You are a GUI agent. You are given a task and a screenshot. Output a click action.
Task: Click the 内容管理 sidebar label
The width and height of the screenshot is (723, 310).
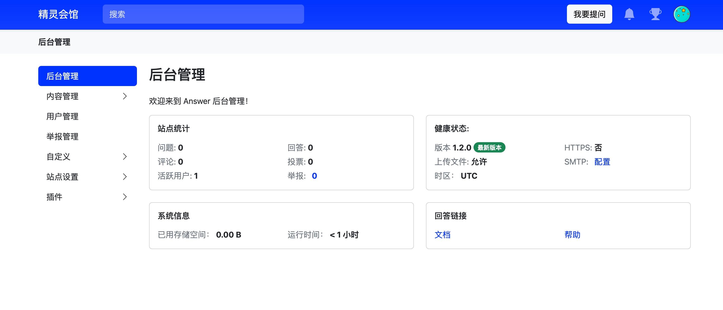[62, 96]
